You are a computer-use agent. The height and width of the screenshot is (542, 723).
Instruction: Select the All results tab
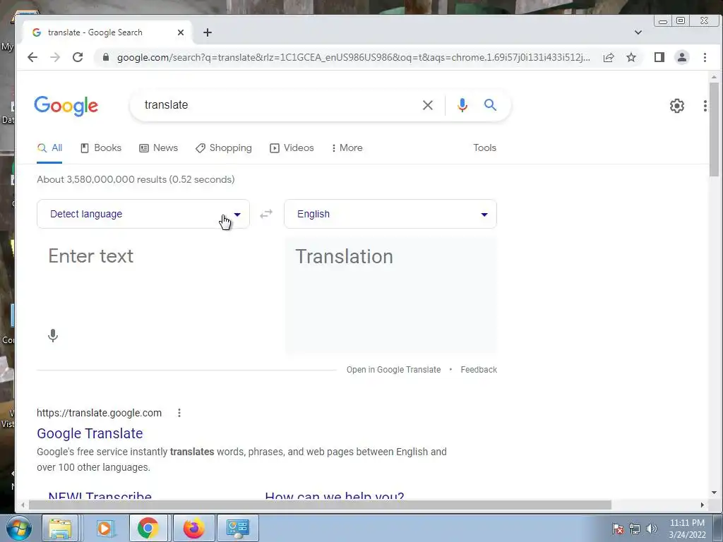click(49, 148)
